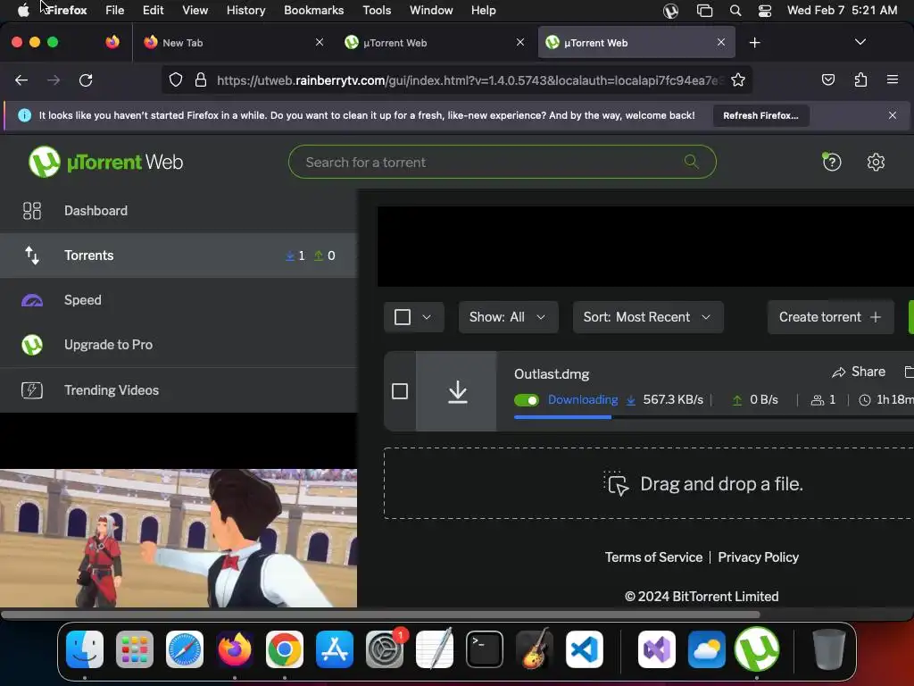Open the Dashboard section
This screenshot has height=686, width=914.
coord(179,211)
